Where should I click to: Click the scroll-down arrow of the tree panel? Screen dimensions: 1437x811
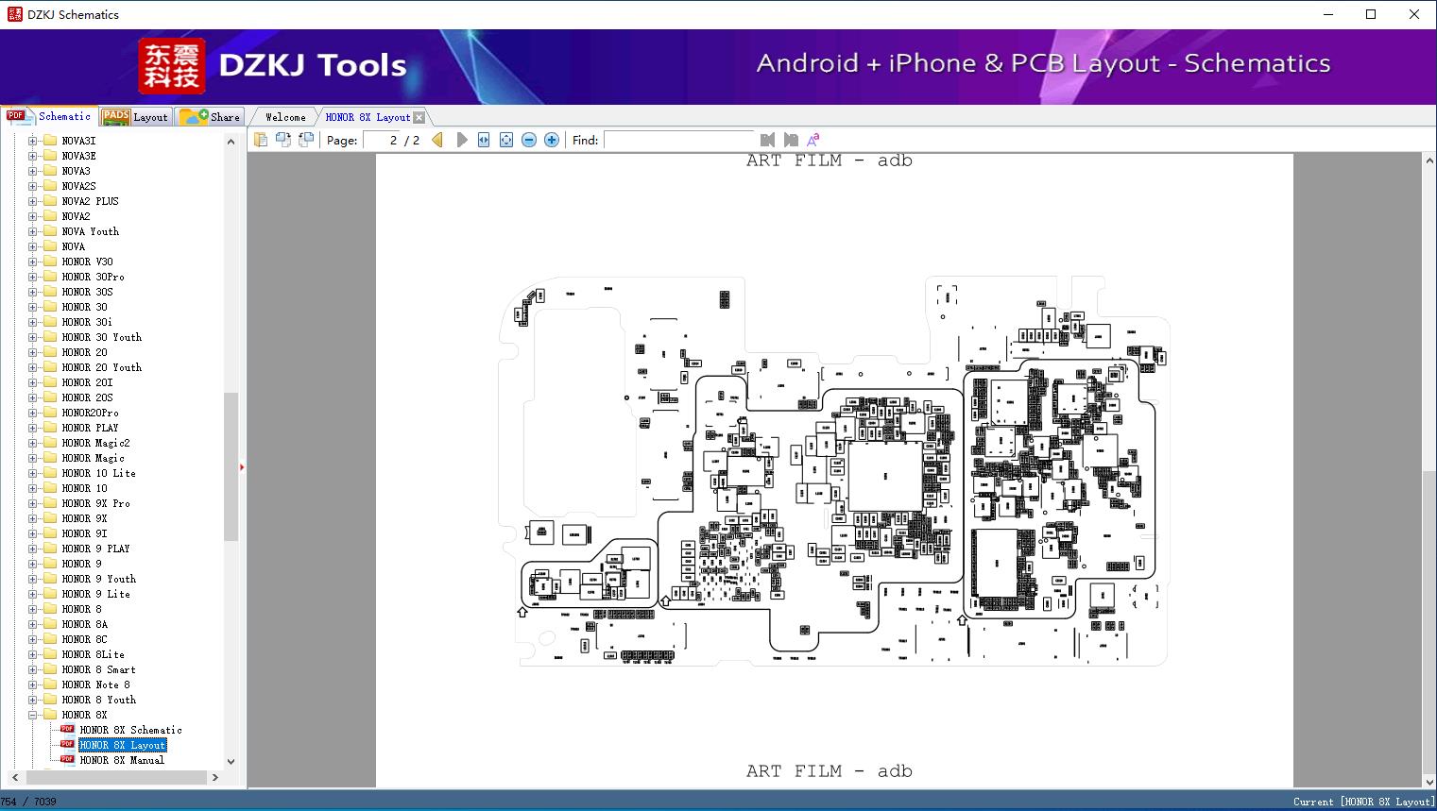231,761
